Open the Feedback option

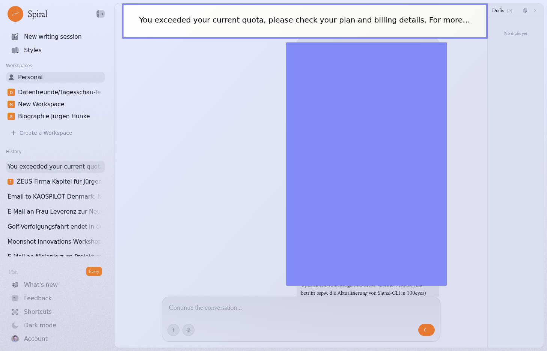click(x=38, y=298)
